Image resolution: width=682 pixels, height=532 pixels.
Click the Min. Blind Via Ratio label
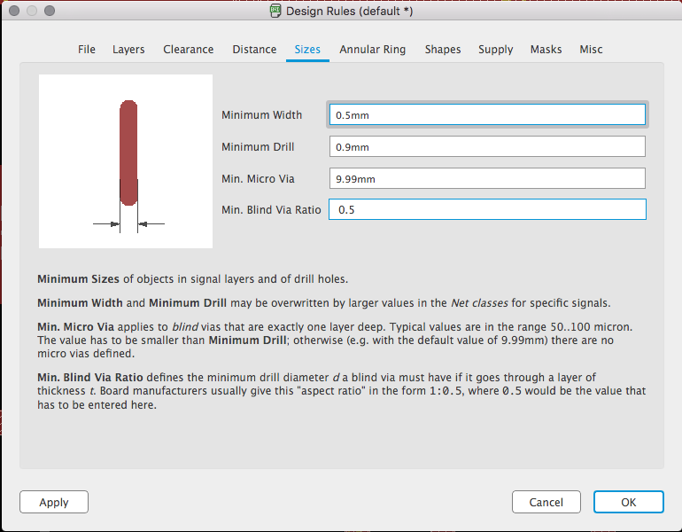(x=271, y=210)
